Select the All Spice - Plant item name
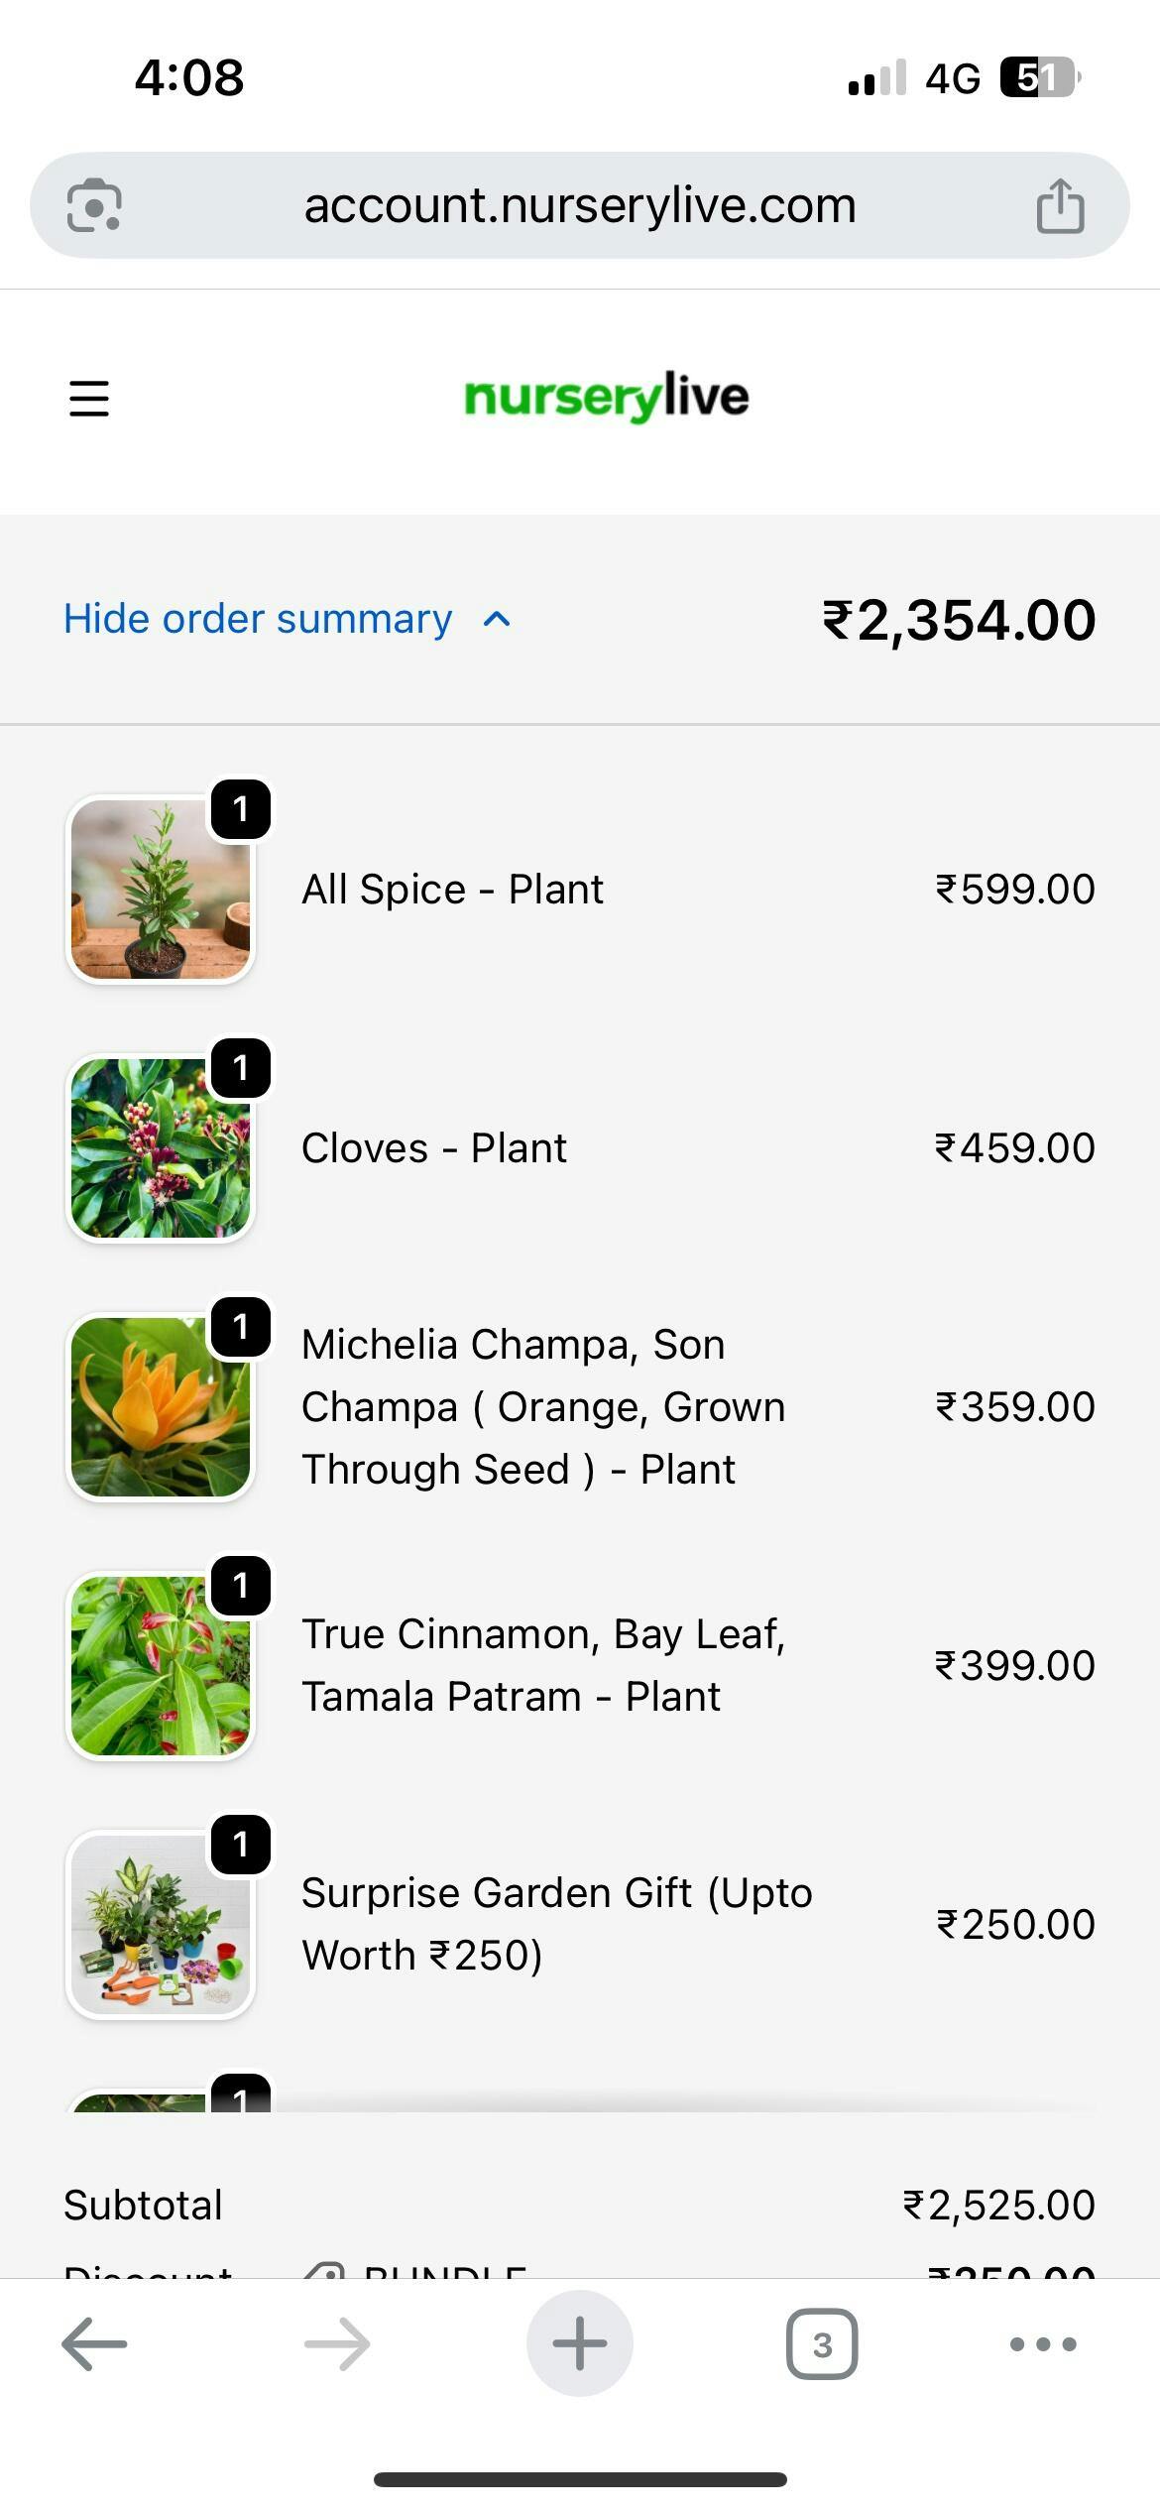Screen dimensions: 1160x2511 click(452, 890)
